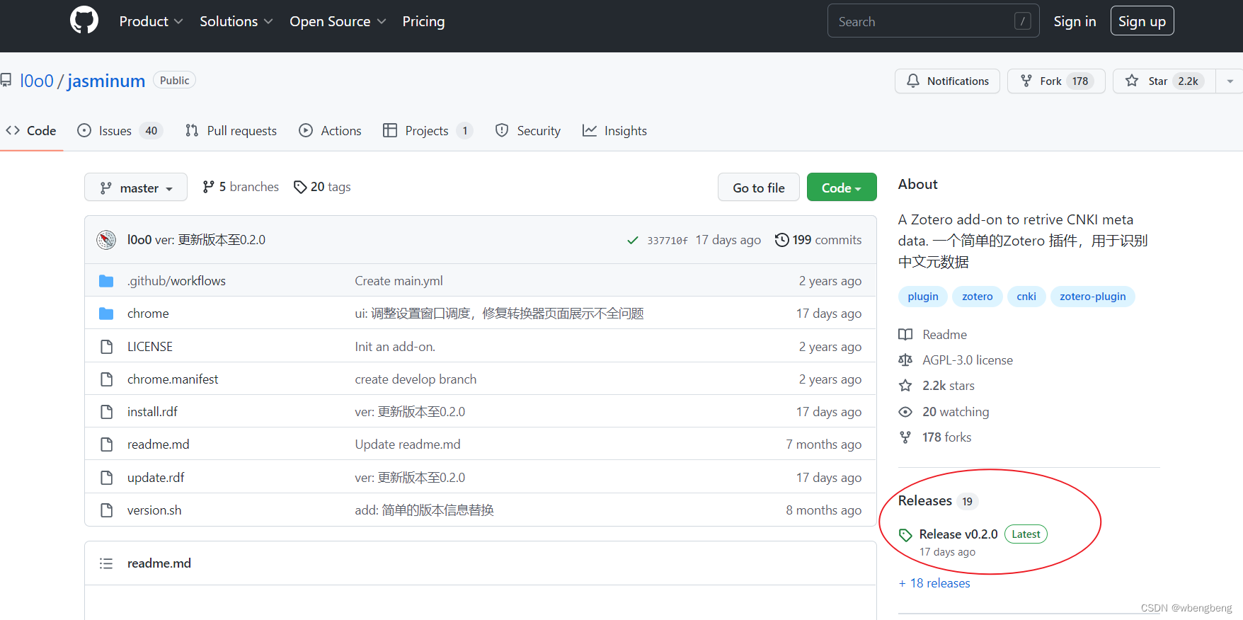Select the zotero-plugin topic tag

coord(1092,297)
